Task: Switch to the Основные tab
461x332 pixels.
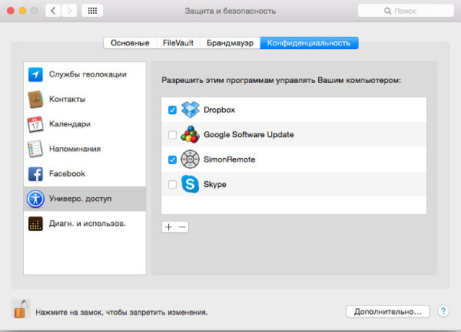Action: 129,43
